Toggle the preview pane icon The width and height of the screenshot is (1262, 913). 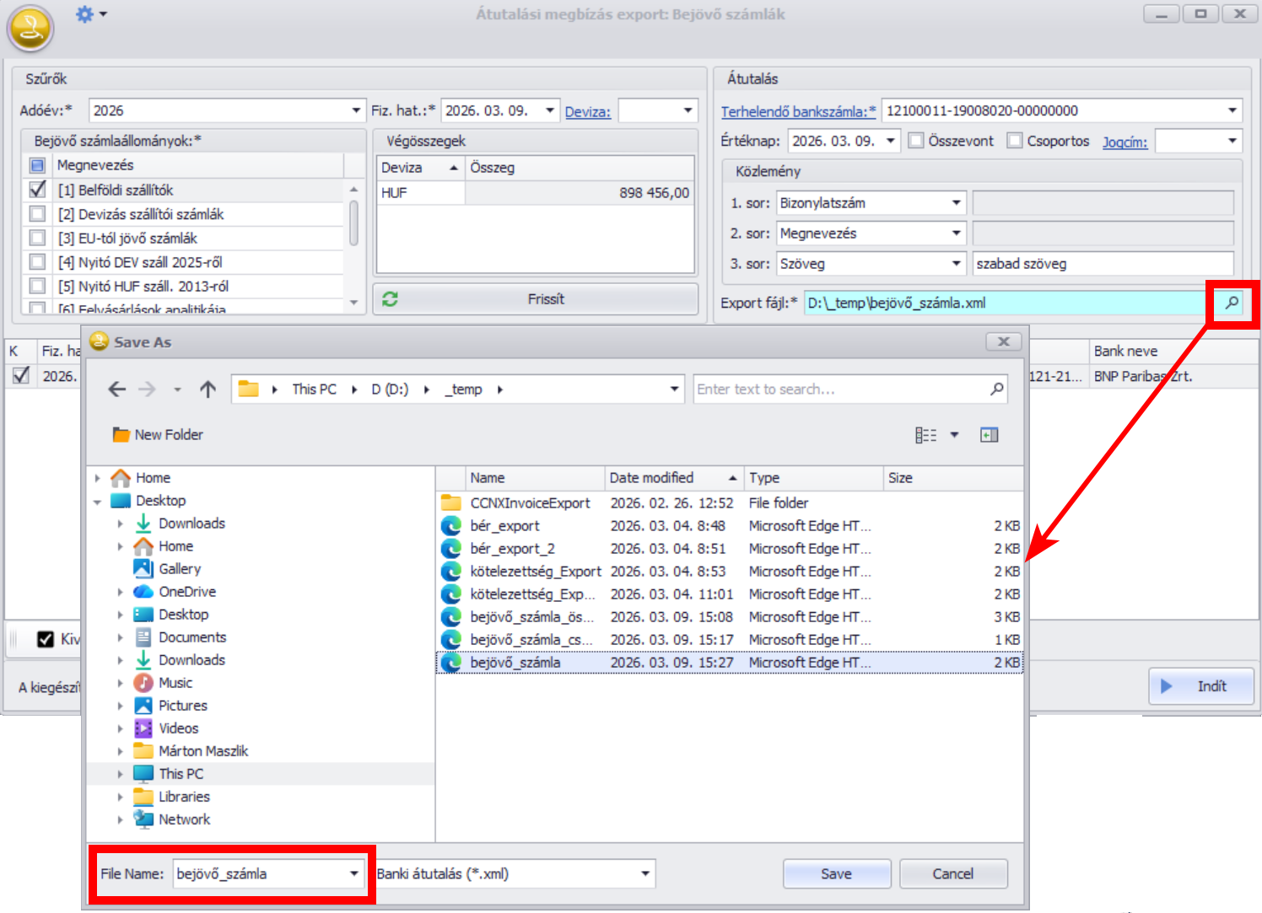coord(989,435)
